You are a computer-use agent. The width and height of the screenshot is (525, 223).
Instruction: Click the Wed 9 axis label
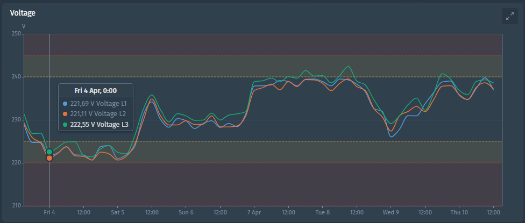[391, 212]
